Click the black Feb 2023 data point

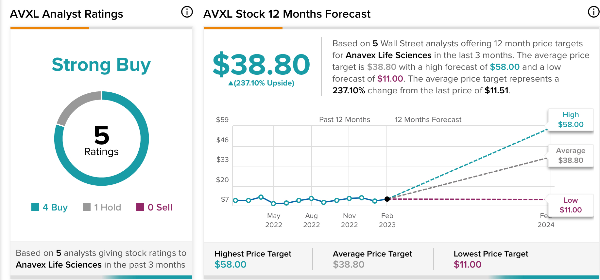click(387, 199)
